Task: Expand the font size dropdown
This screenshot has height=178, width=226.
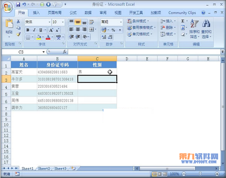Action: coord(63,22)
